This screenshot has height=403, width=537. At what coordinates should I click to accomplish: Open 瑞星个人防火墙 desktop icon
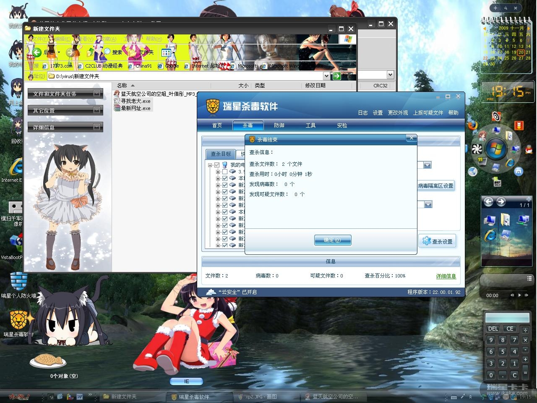point(18,285)
